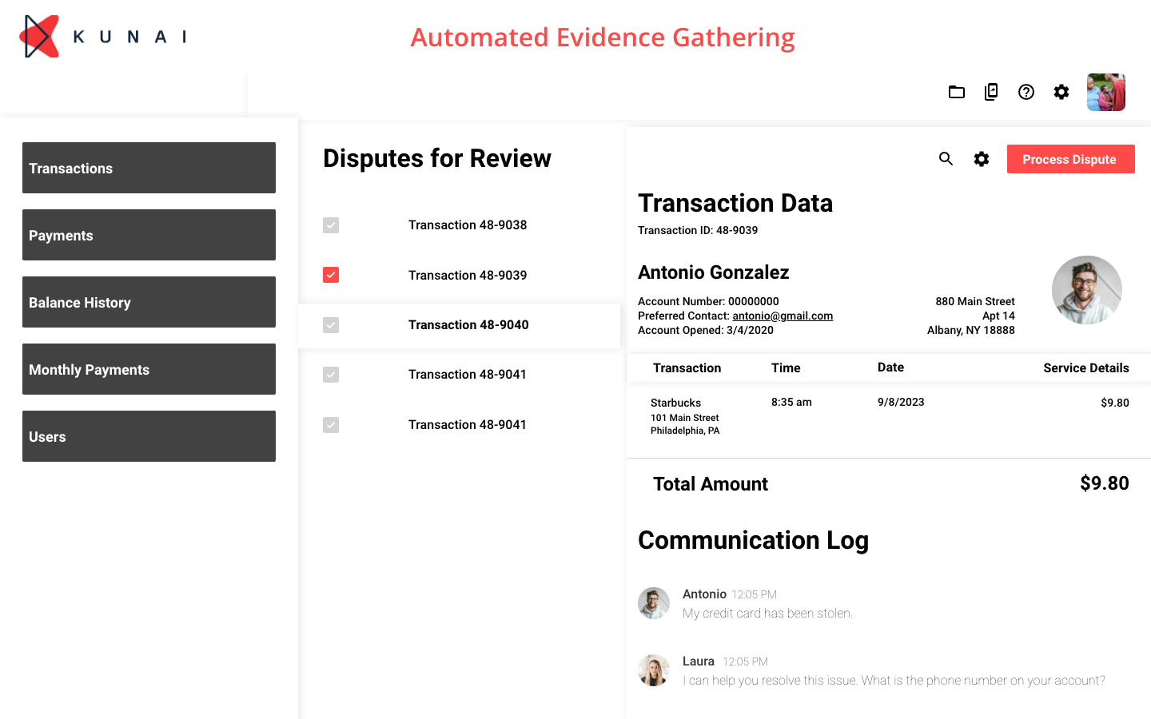Select Monthly Payments in the sidebar

149,369
